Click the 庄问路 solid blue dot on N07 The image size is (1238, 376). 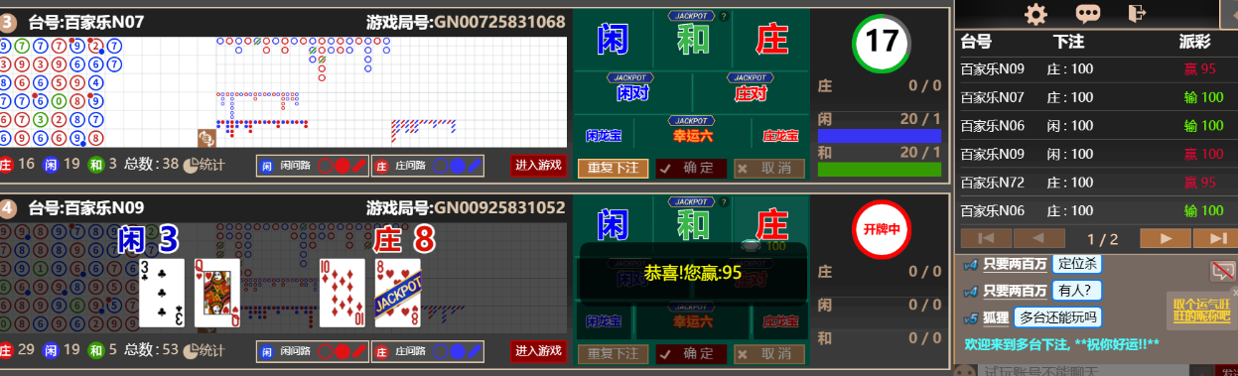(458, 167)
